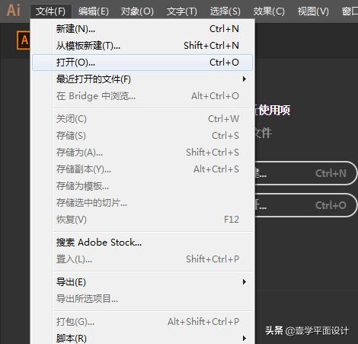Click start screen button showing Ctrl+O
Viewport: 358px width, 344px height.
click(x=305, y=205)
